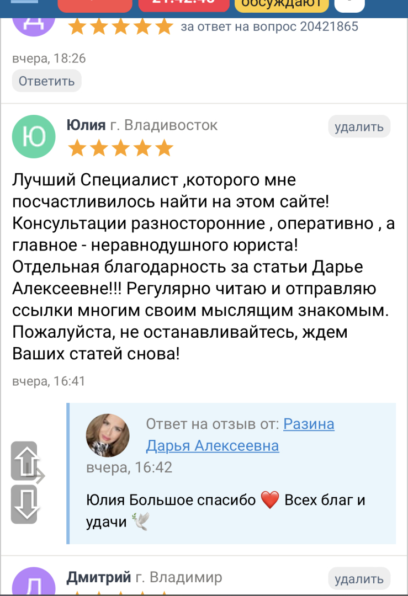Screen dimensions: 408x596
Task: Delete Юлия's review with удалить
Action: 359,127
